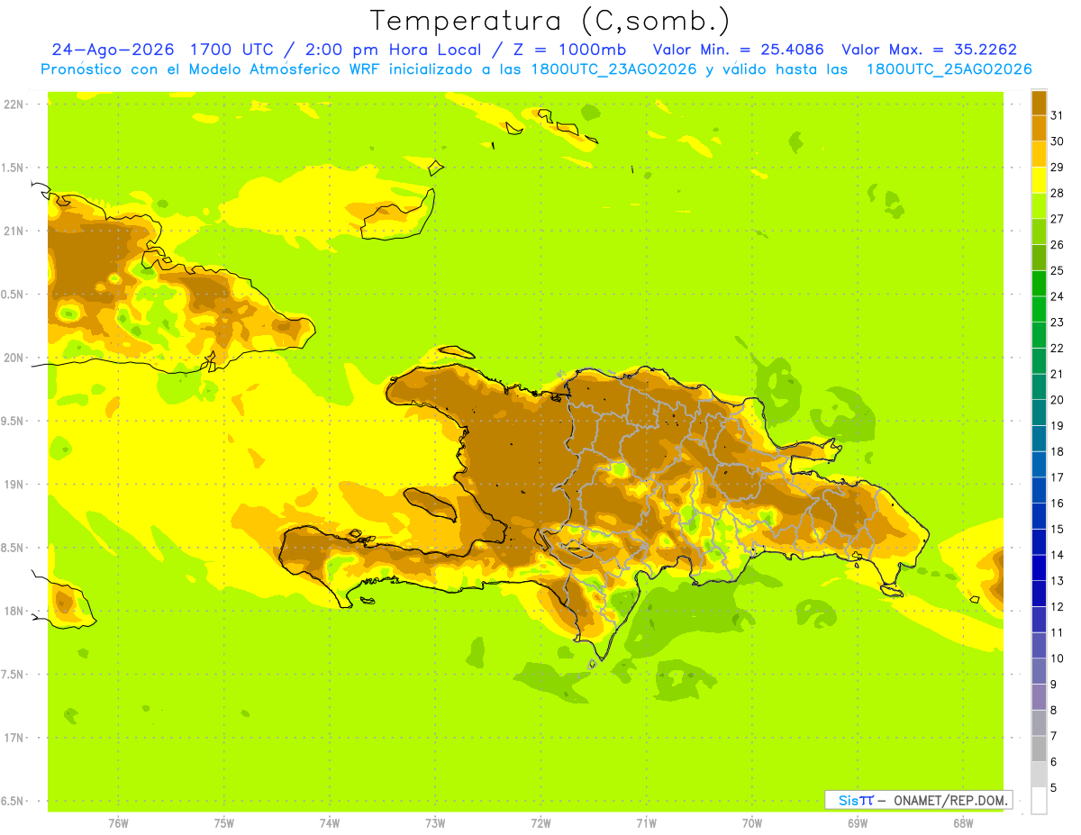Click the orange segment between 29 and 30

coord(1039,154)
